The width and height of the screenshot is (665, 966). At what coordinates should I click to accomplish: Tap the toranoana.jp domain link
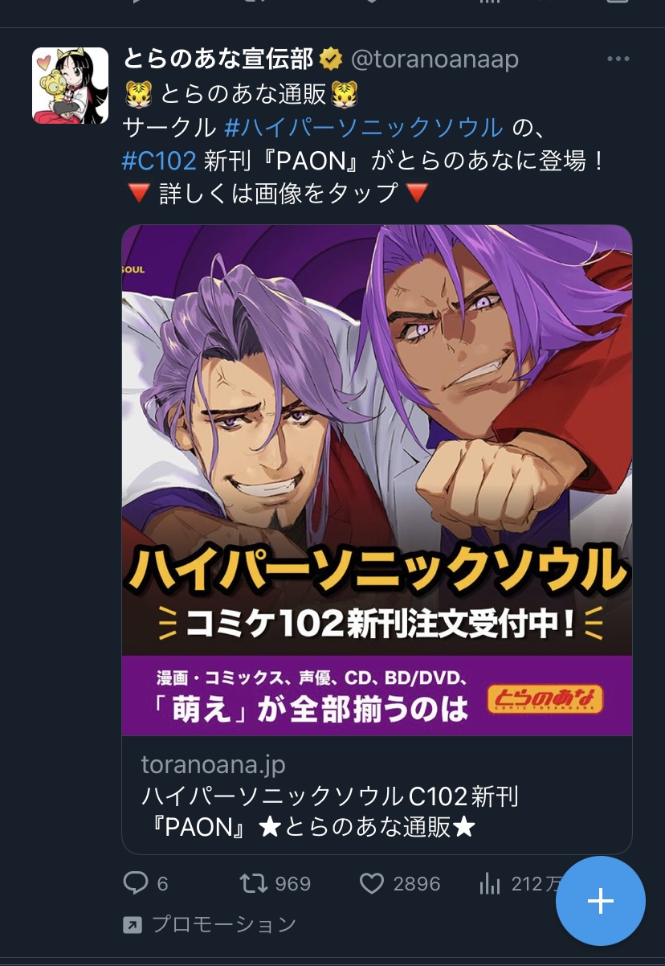[x=214, y=764]
